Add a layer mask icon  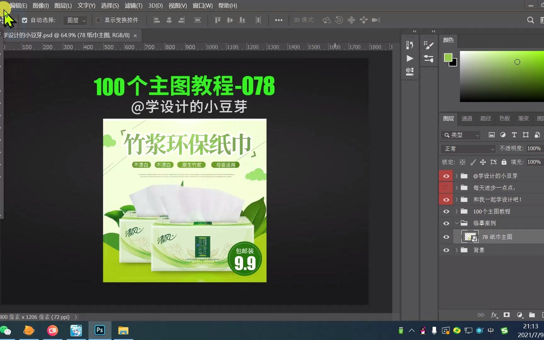click(x=507, y=315)
